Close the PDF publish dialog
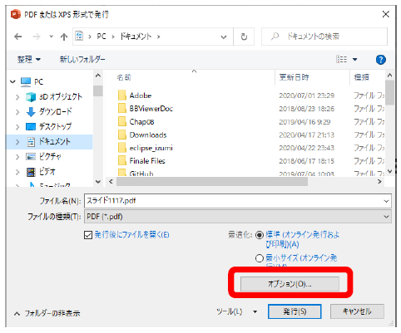The height and width of the screenshot is (333, 401). click(386, 14)
